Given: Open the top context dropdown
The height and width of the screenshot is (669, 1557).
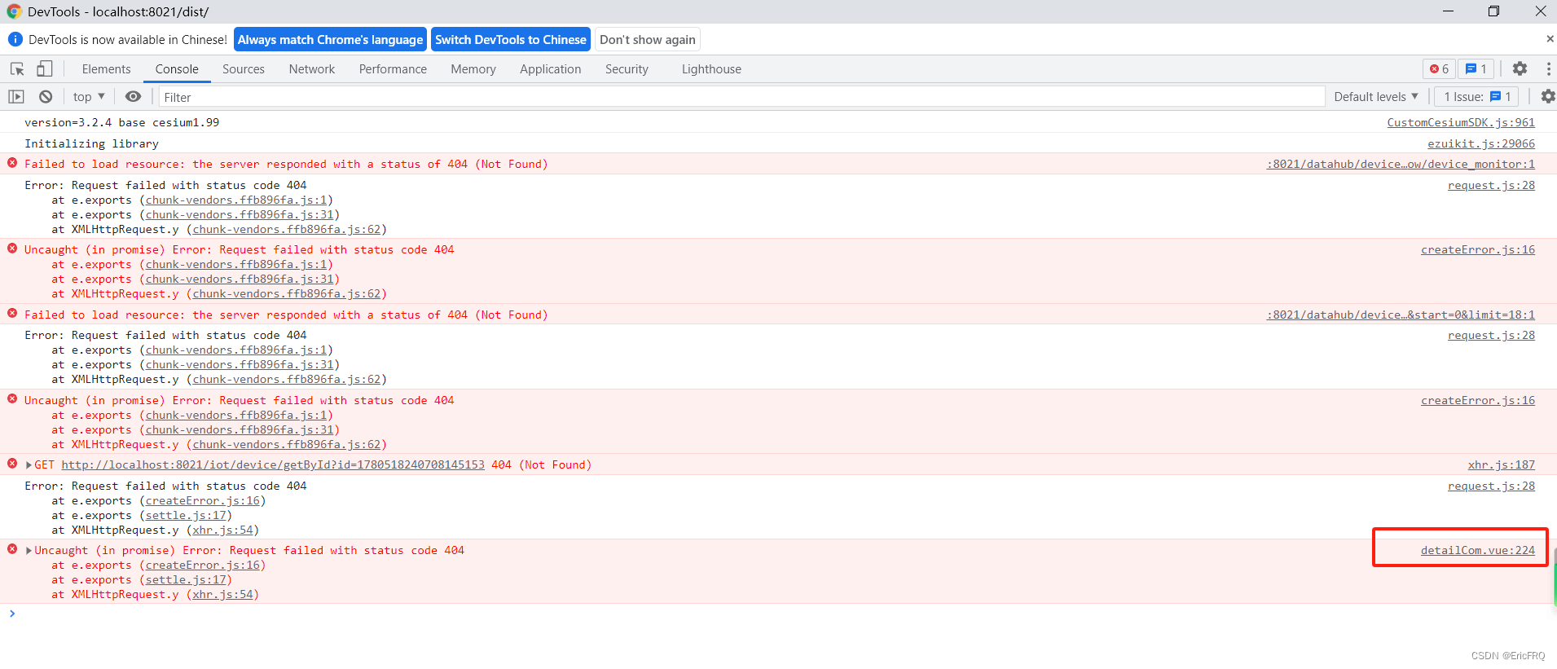Looking at the screenshot, I should (x=89, y=97).
